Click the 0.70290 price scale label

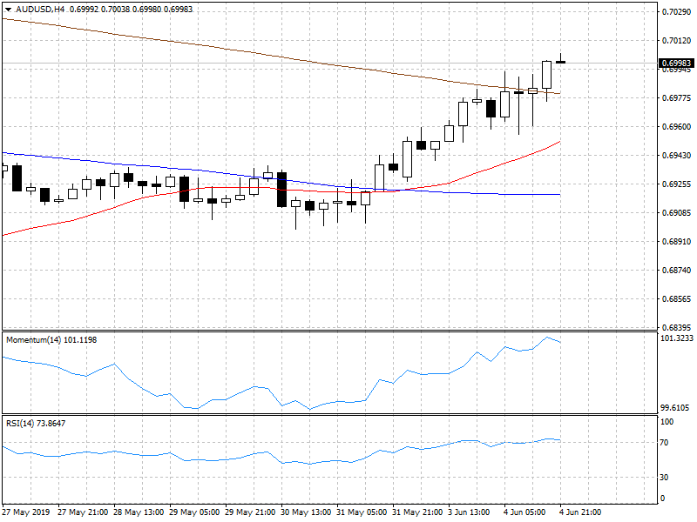point(676,12)
